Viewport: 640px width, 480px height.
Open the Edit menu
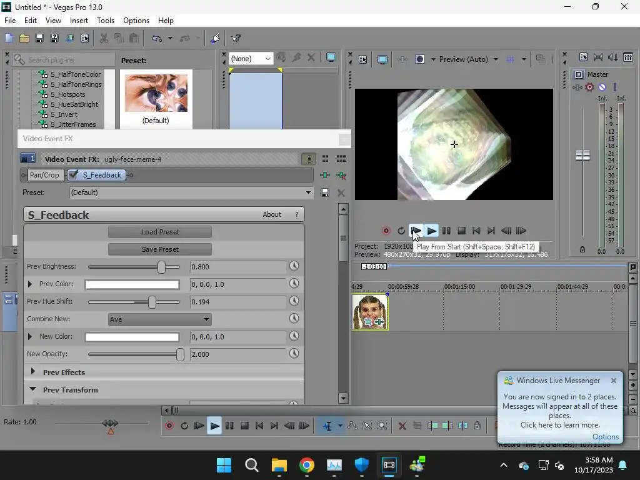30,21
